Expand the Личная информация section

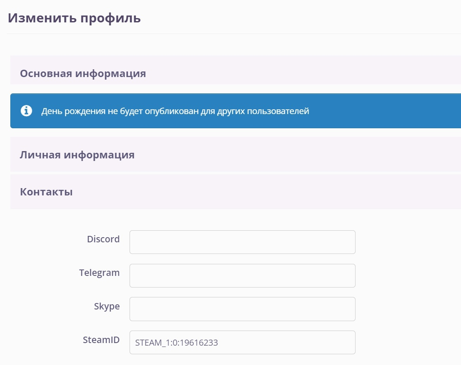(x=77, y=155)
